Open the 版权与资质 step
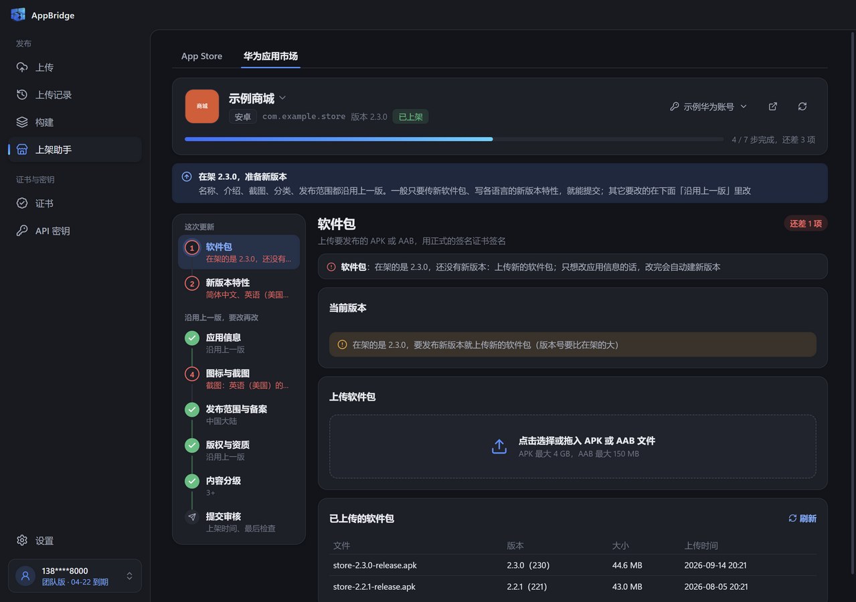Image resolution: width=856 pixels, height=602 pixels. tap(239, 450)
